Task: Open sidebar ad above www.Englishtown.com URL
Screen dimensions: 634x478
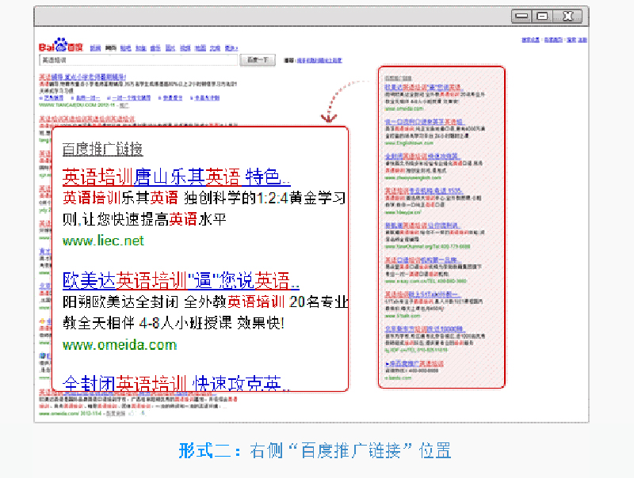Action: pos(424,122)
